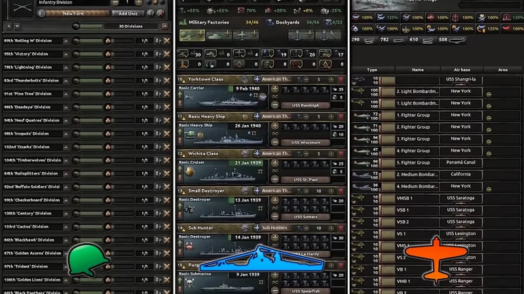524x294 pixels.
Task: Click the Infantry Division crossed rifles template icon
Action: pos(22,8)
